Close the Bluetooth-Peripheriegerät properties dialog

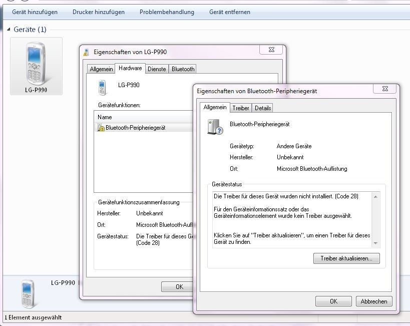click(x=385, y=89)
